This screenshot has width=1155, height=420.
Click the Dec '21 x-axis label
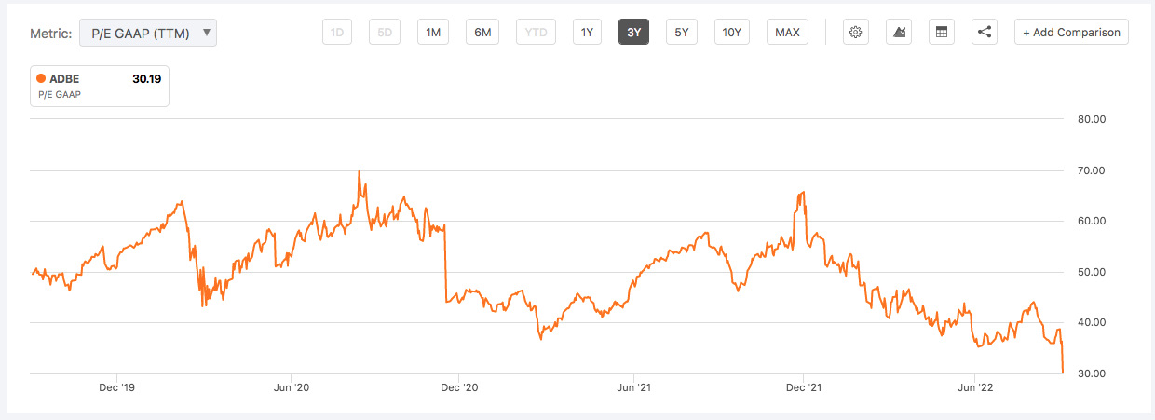[x=803, y=387]
